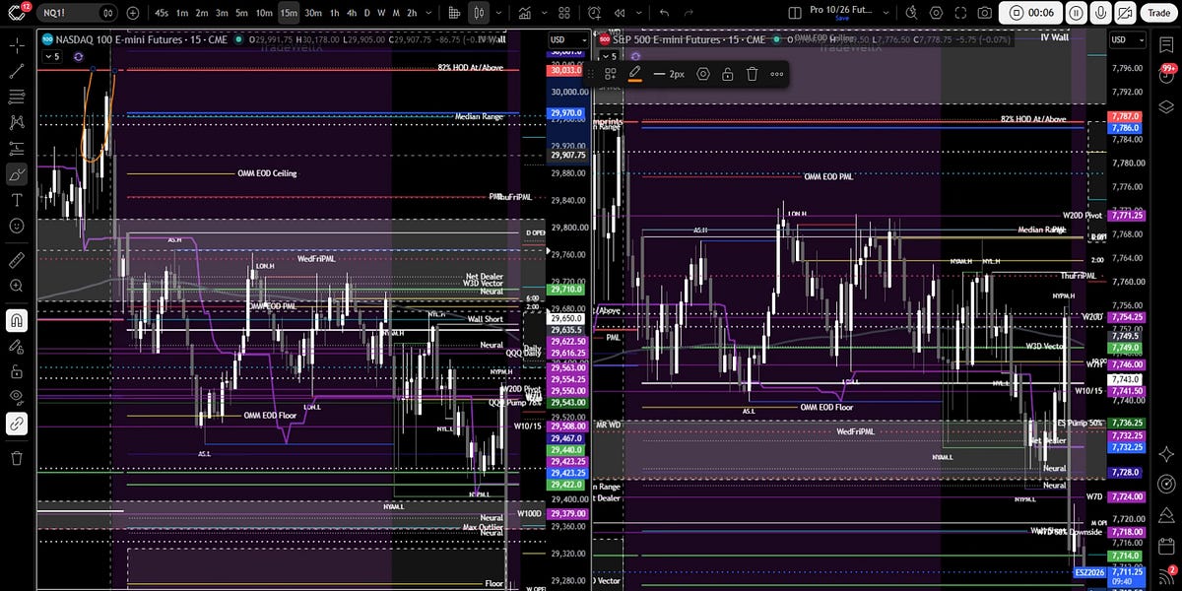This screenshot has height=591, width=1182.
Task: Open the drawing templates icon in floating toolbar
Action: coord(611,74)
